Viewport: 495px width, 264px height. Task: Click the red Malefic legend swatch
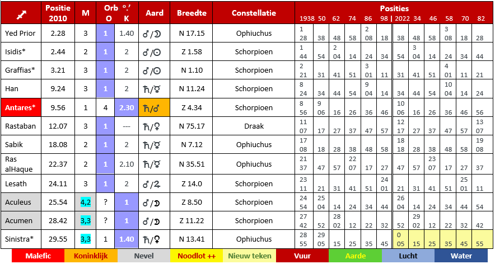point(38,256)
